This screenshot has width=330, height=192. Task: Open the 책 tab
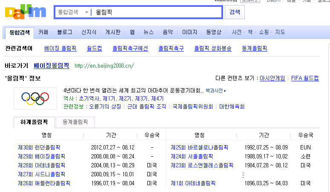coord(250,32)
